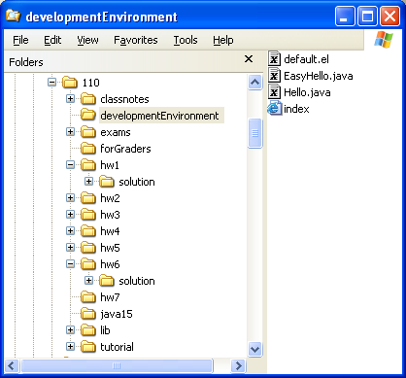
Task: Open the Favorites menu
Action: pyautogui.click(x=136, y=40)
